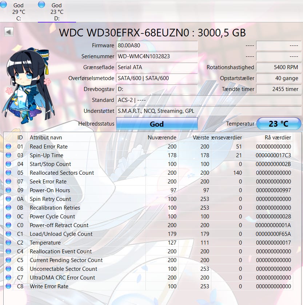This screenshot has width=303, height=305.
Task: Click the Standard field ACS-2
Action: 209,100
